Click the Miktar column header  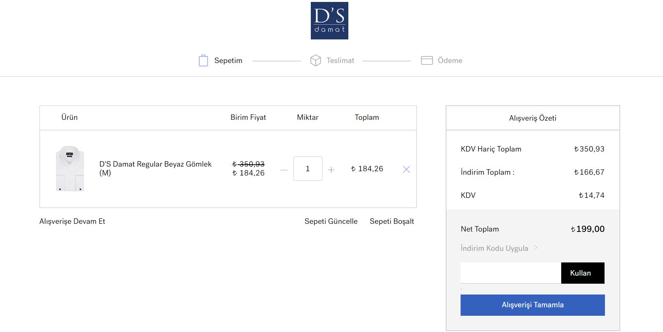click(x=308, y=117)
